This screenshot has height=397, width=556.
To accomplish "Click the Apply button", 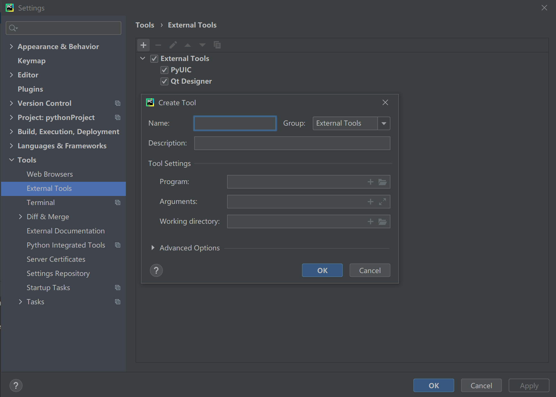I will tap(529, 386).
